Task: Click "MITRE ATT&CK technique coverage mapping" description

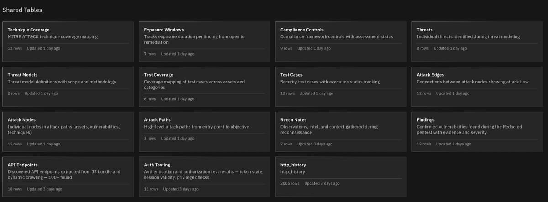Action: tap(53, 36)
